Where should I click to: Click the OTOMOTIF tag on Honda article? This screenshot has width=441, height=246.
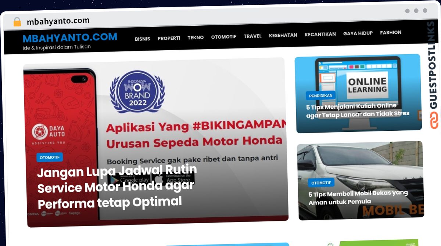[50, 158]
